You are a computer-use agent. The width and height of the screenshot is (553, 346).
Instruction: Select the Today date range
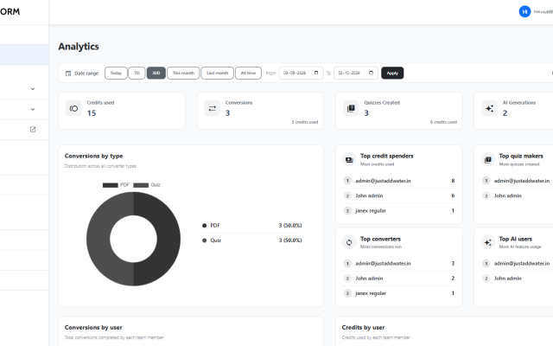pyautogui.click(x=116, y=73)
